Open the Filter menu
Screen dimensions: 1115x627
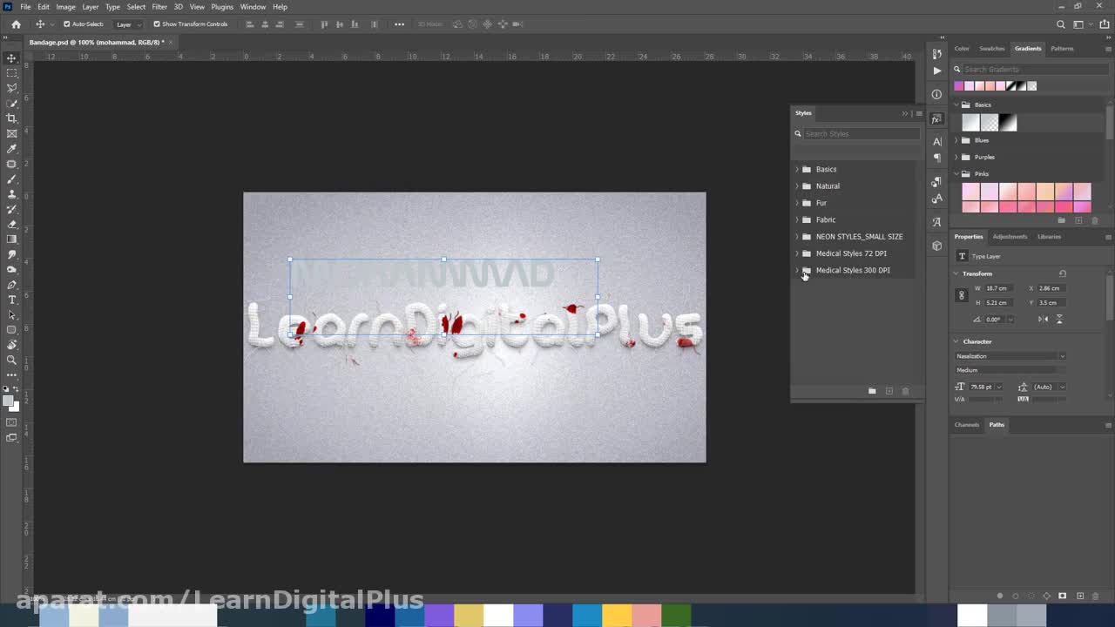pyautogui.click(x=159, y=7)
